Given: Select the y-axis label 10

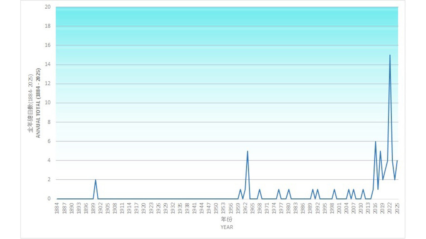Looking at the screenshot, I should 48,103.
